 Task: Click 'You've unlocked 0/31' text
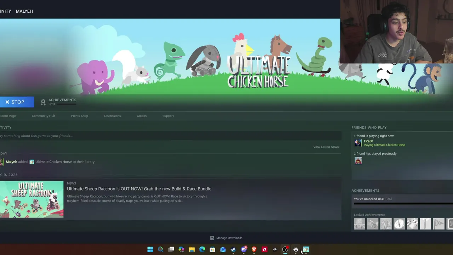pos(369,199)
